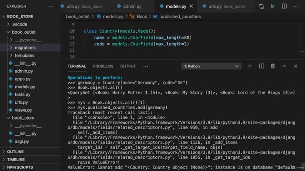Open terminal panel overflow ellipsis
Viewport: 305px width, 171px height.
[146, 66]
